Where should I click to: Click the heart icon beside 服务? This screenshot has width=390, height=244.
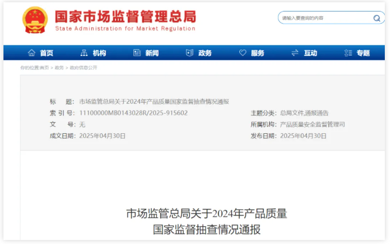click(x=243, y=52)
